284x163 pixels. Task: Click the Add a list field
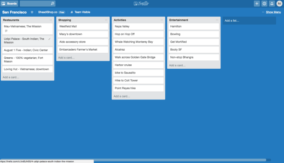(x=248, y=21)
